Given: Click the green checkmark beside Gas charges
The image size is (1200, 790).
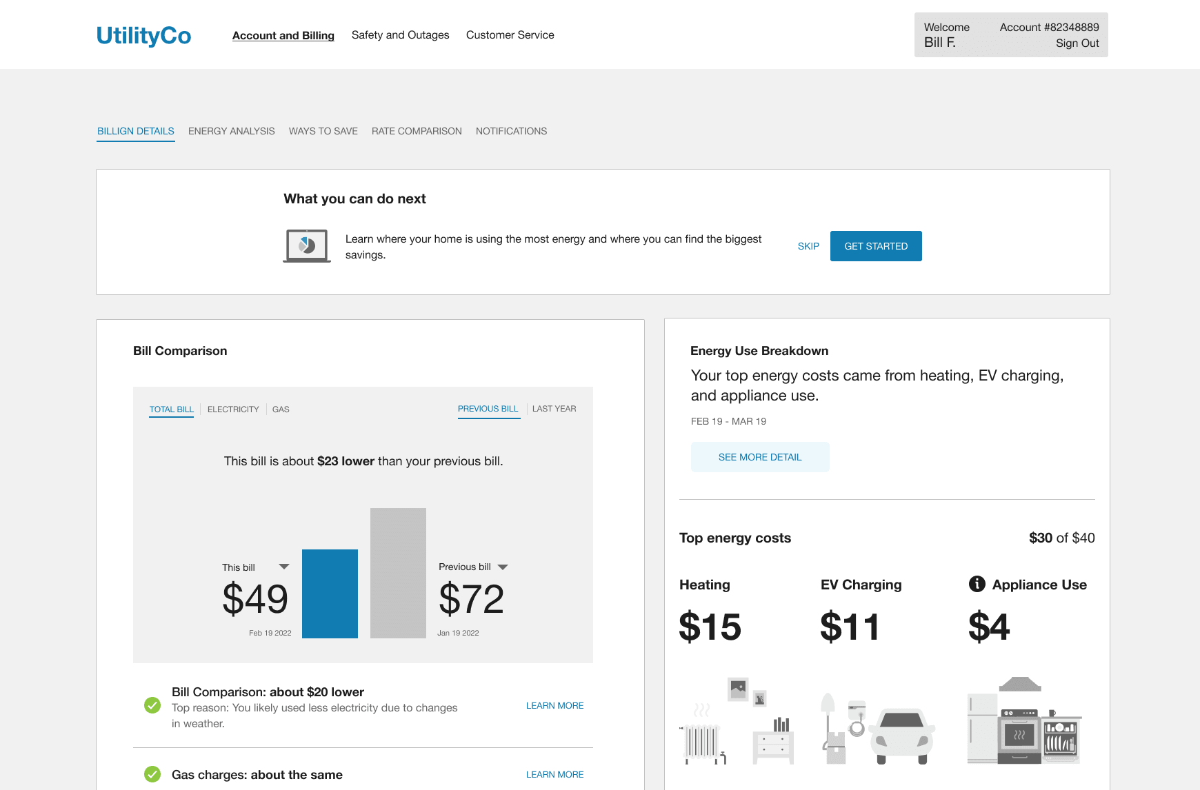Looking at the screenshot, I should tap(152, 774).
